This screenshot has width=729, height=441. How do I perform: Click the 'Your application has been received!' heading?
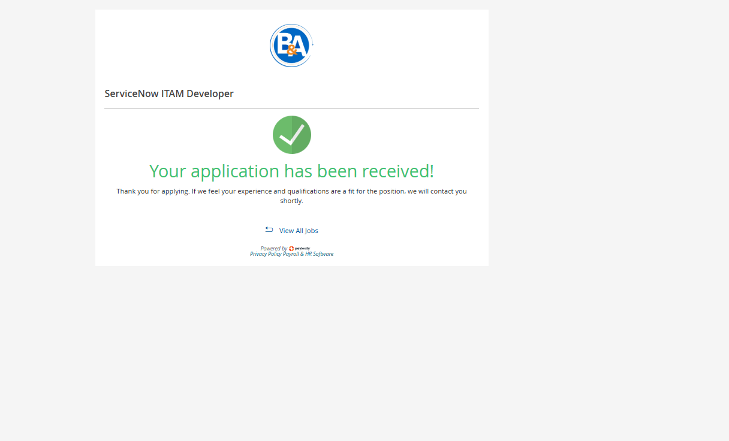click(291, 171)
